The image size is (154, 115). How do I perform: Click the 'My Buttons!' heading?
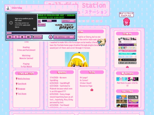[127, 73]
